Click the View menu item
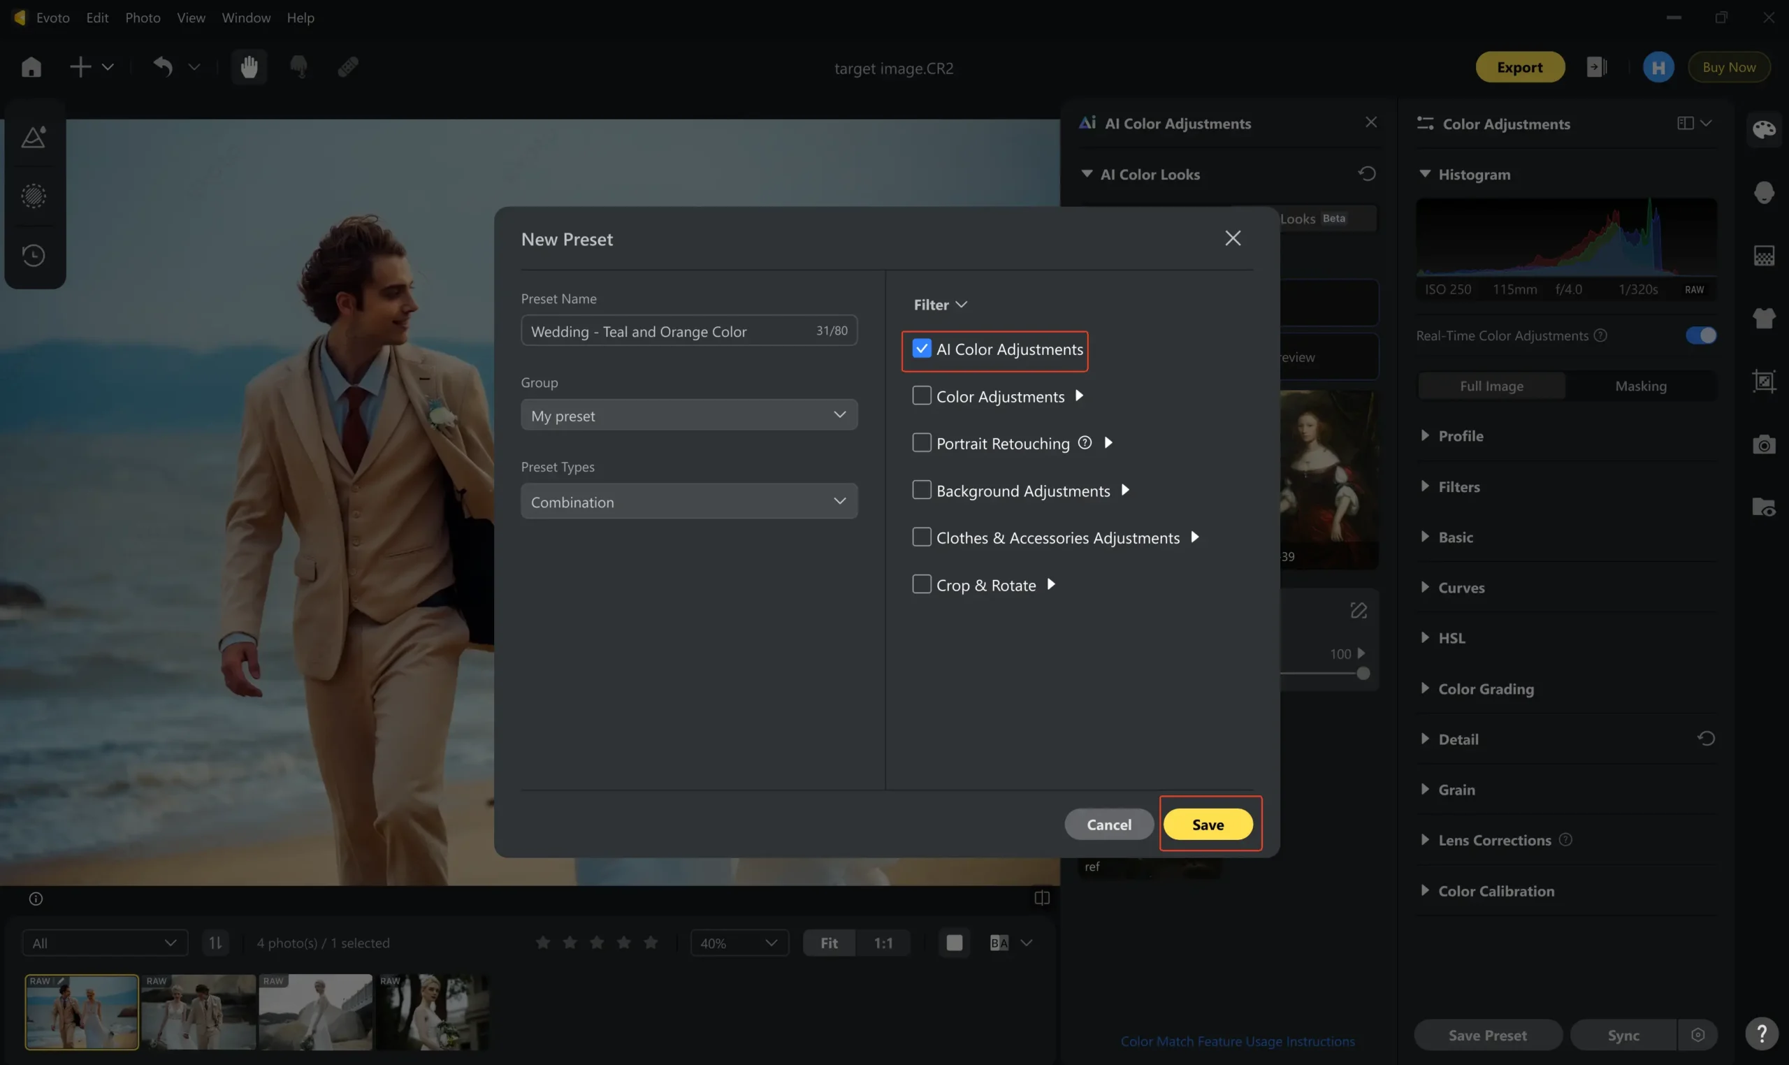The width and height of the screenshot is (1789, 1065). click(x=190, y=15)
